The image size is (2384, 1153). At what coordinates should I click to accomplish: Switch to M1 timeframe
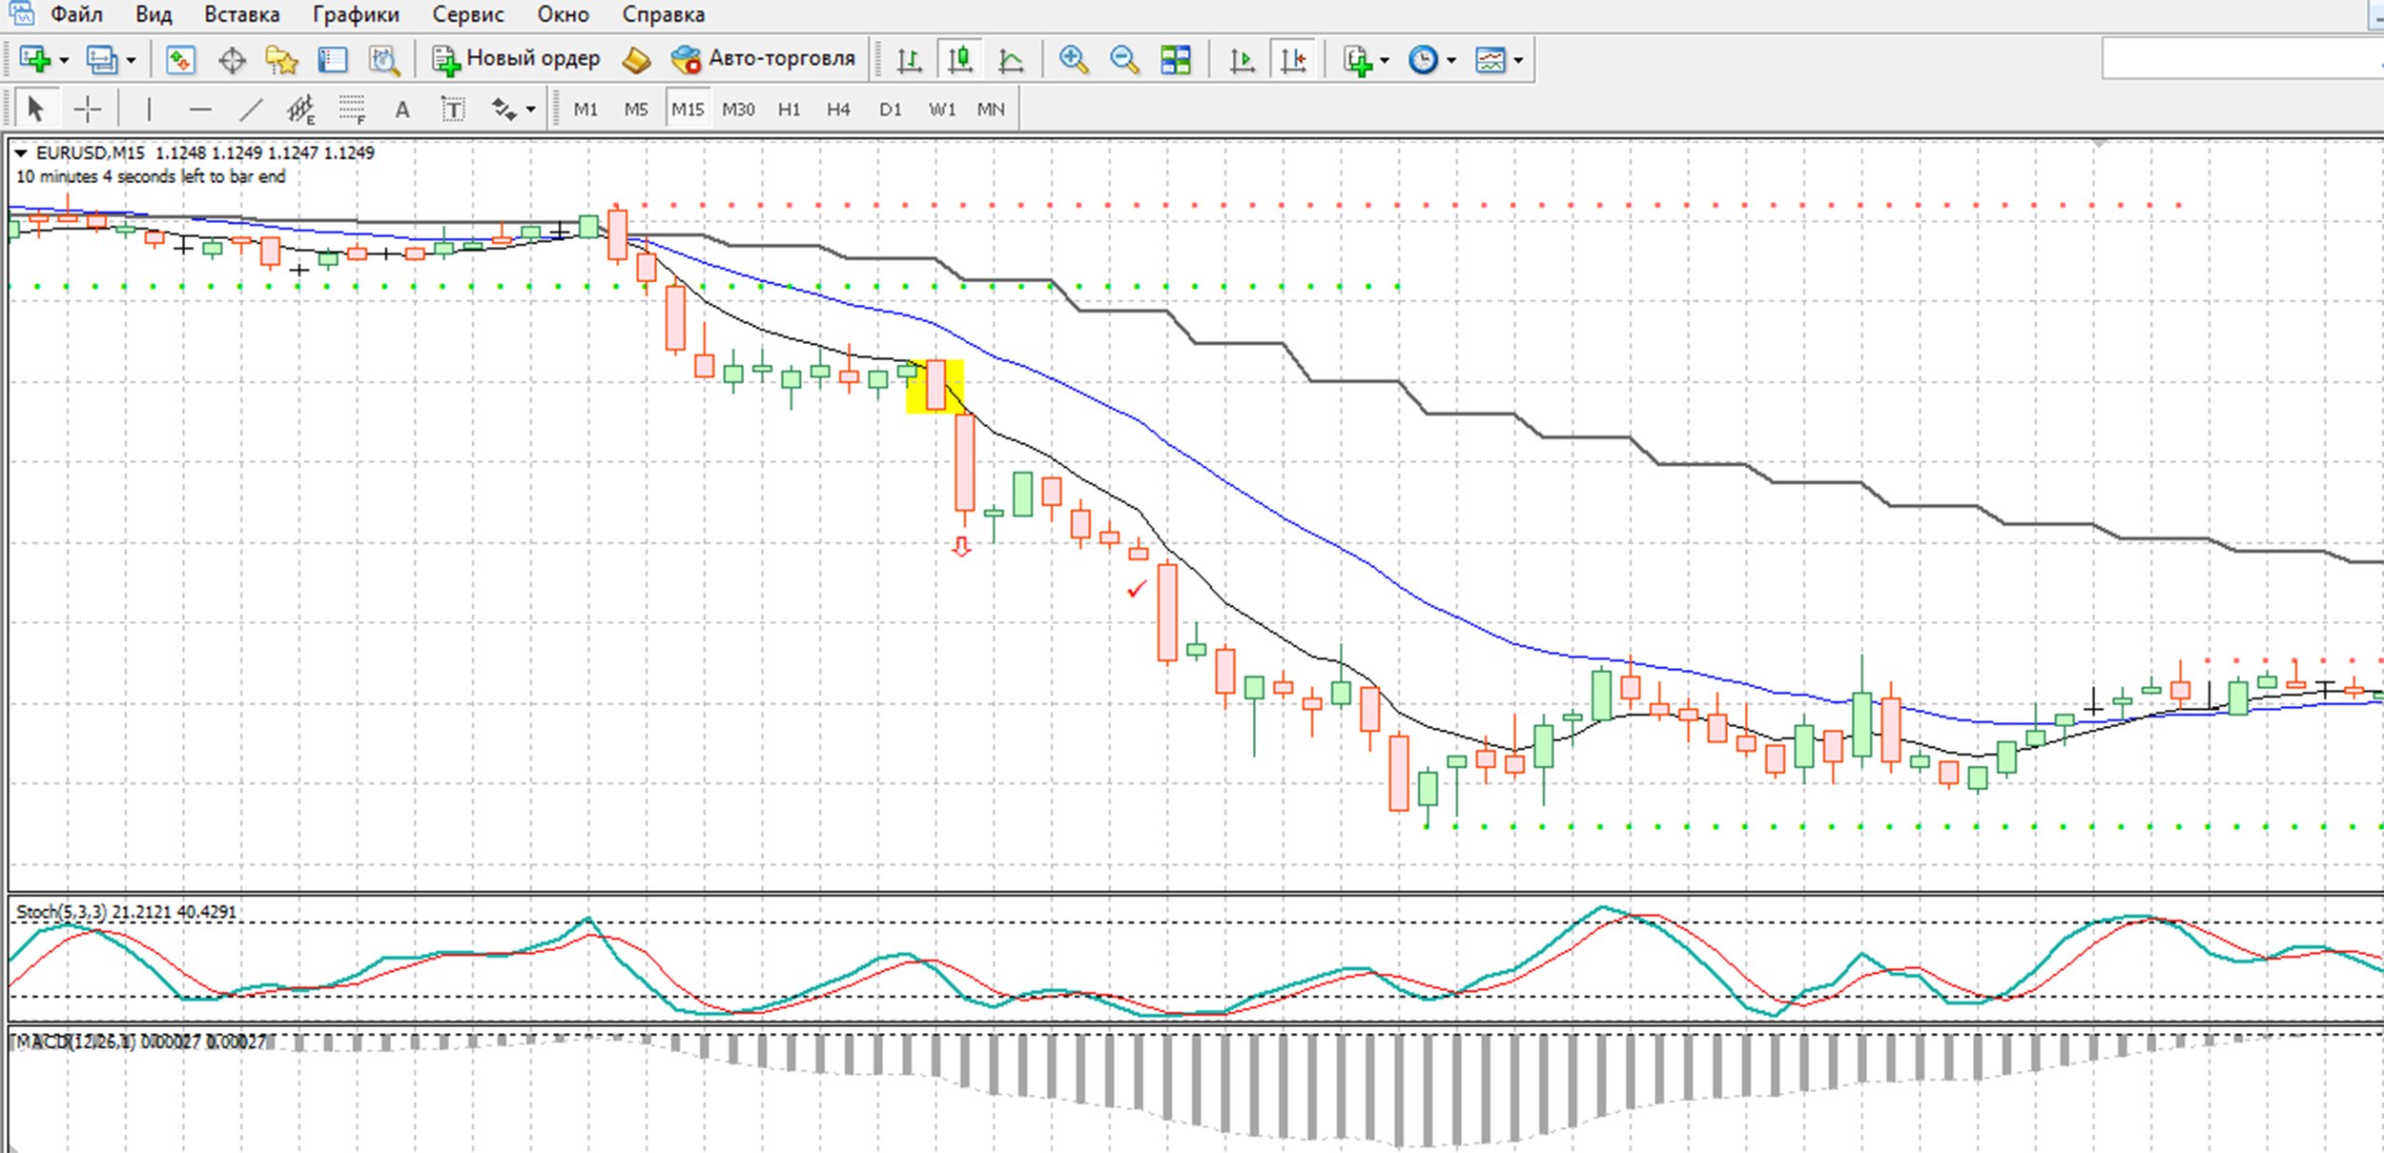tap(586, 110)
